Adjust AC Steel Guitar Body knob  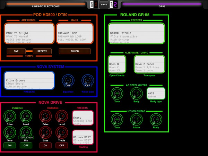click(x=137, y=93)
